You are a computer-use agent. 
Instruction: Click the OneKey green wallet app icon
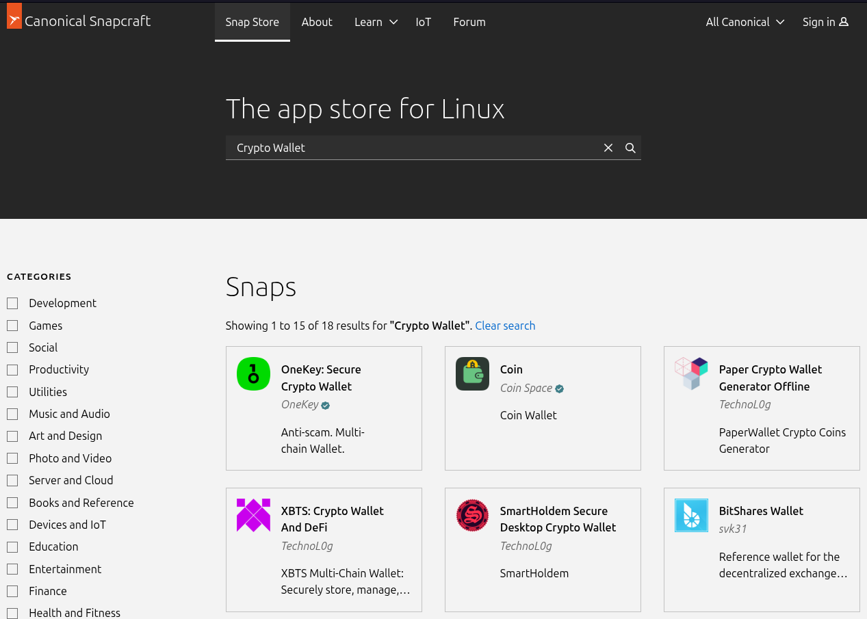(x=253, y=373)
